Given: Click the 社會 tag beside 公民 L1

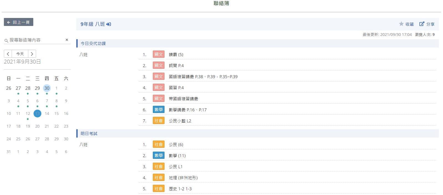Looking at the screenshot, I should [159, 167].
